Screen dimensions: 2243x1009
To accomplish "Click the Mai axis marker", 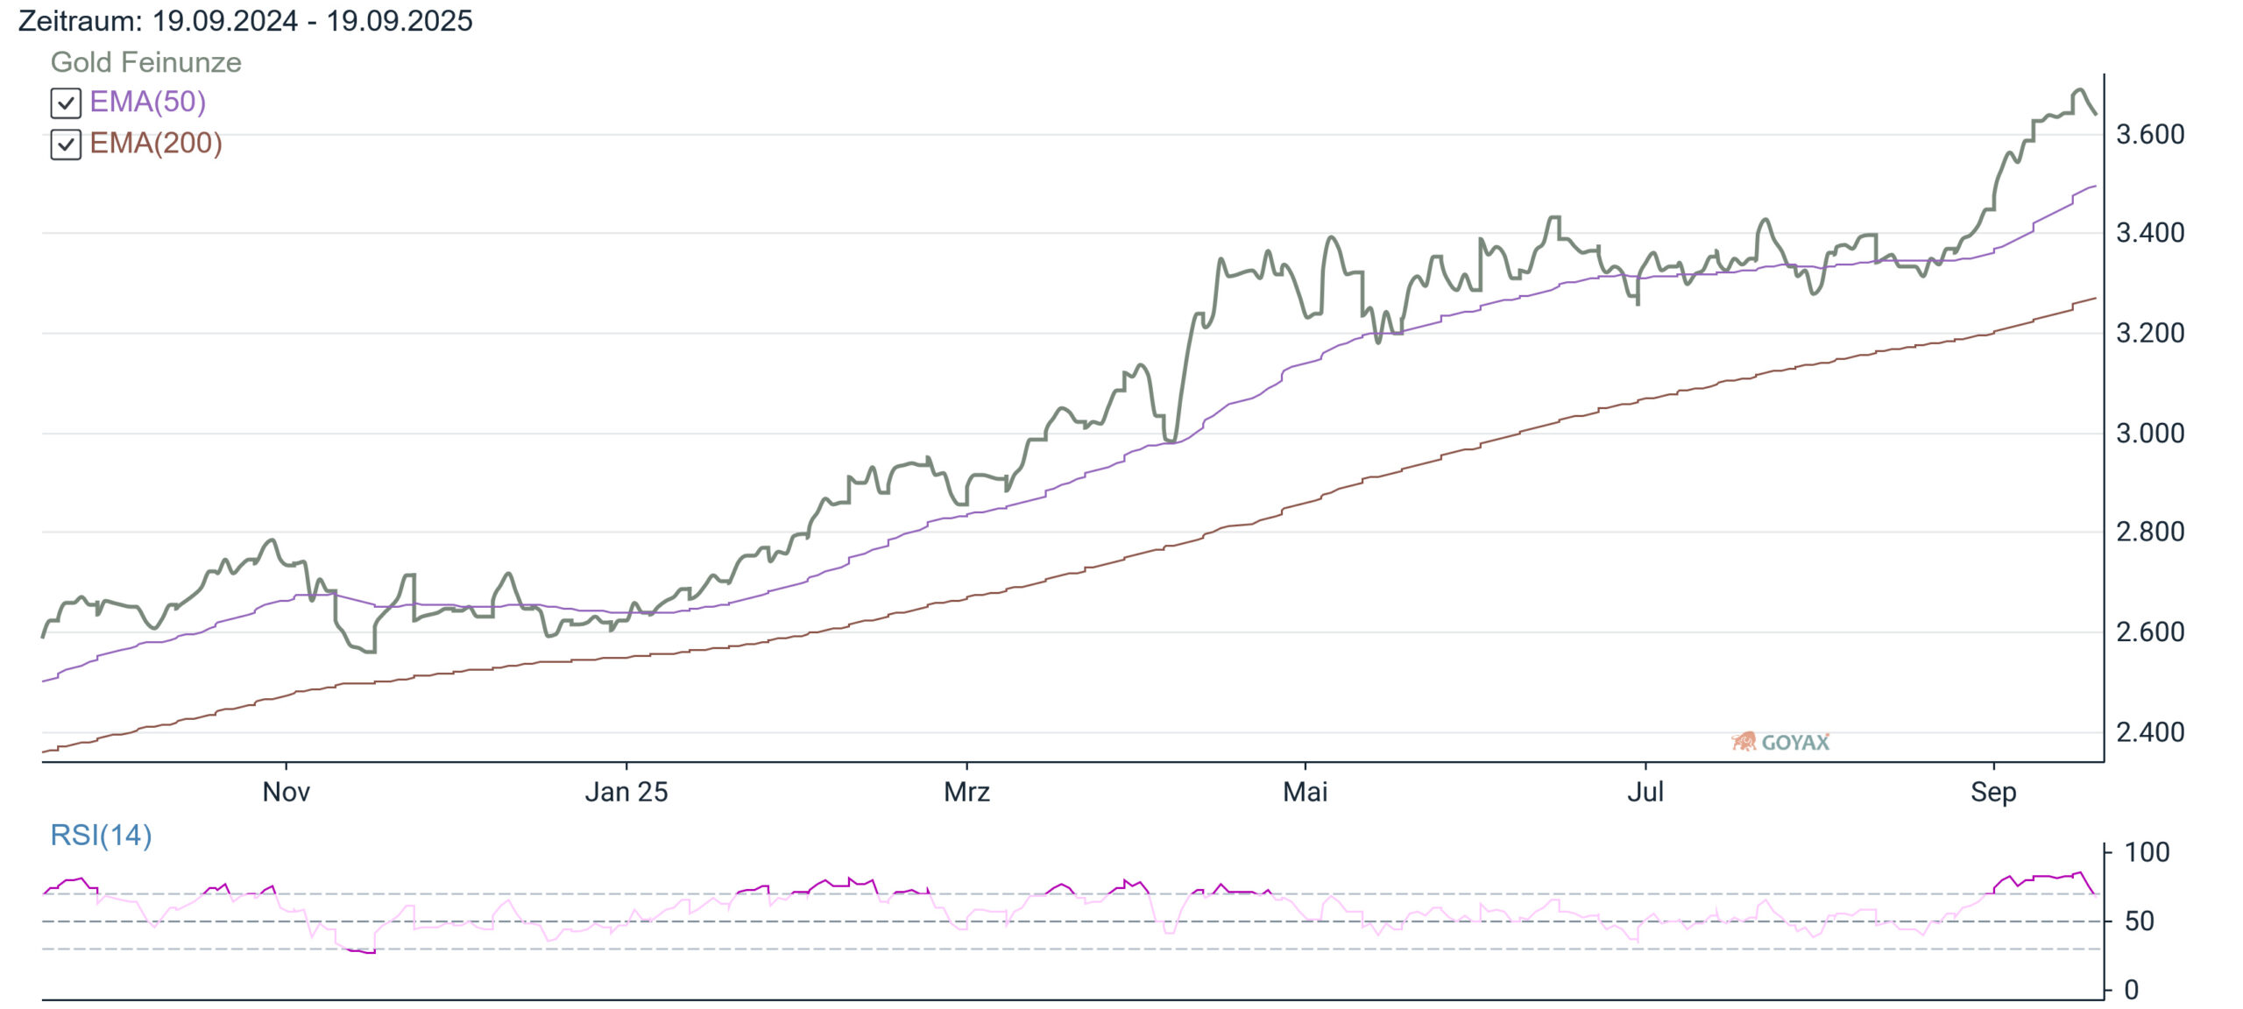I will click(x=1305, y=792).
